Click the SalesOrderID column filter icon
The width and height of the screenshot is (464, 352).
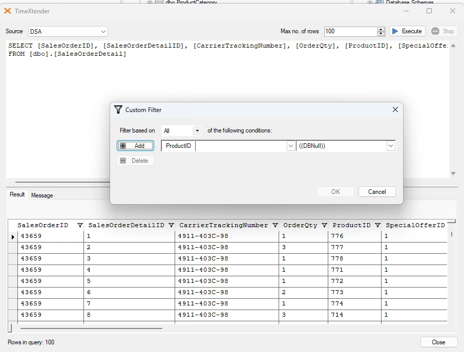tap(80, 225)
